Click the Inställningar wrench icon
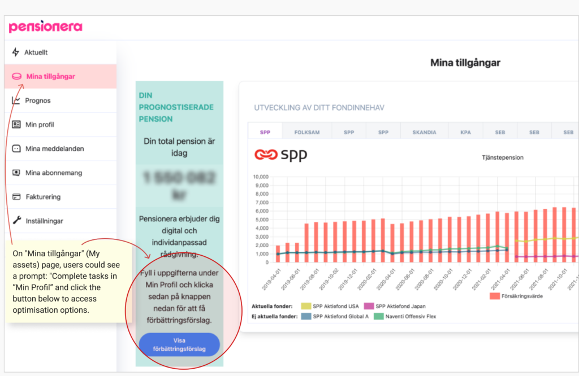This screenshot has width=579, height=376. click(16, 221)
